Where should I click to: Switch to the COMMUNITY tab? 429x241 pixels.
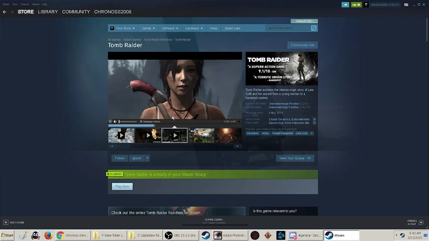tap(76, 12)
